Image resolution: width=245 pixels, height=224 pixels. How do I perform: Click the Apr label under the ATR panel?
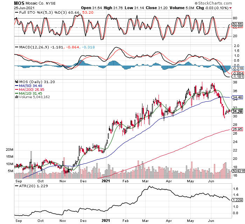point(169,221)
